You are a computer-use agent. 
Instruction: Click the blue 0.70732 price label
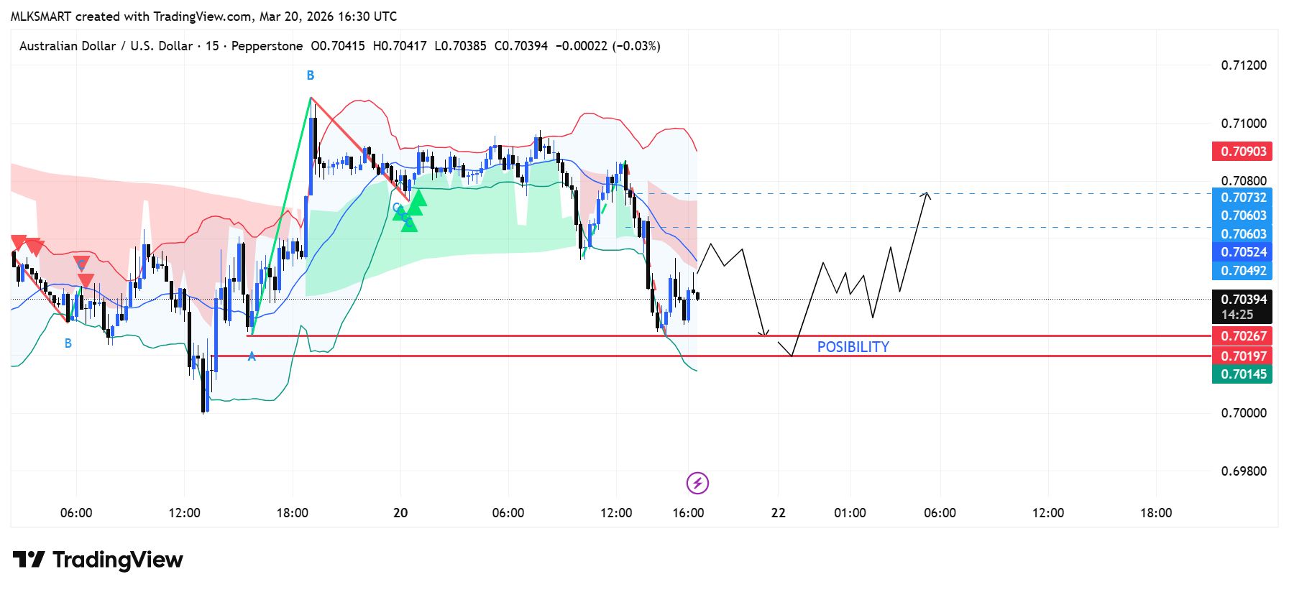click(1242, 198)
